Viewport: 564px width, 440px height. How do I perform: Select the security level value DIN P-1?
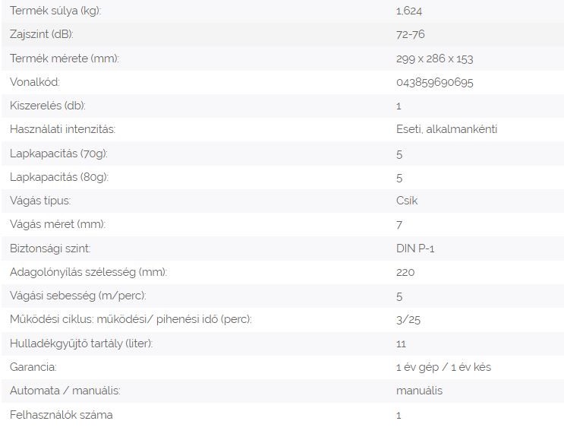(415, 248)
